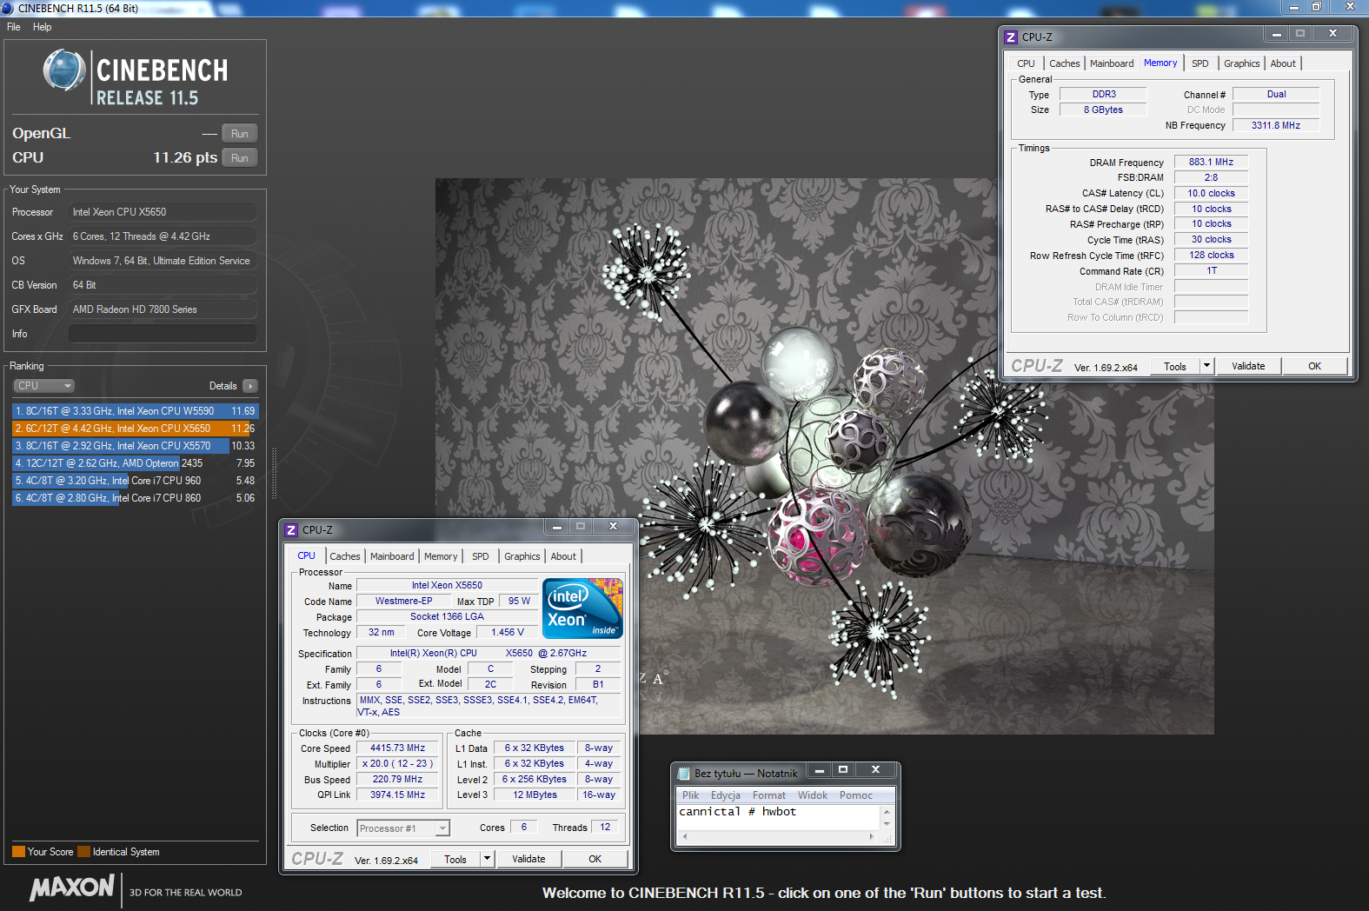Click Validate in CPU-Z Memory window
Image resolution: width=1369 pixels, height=911 pixels.
click(x=1248, y=366)
